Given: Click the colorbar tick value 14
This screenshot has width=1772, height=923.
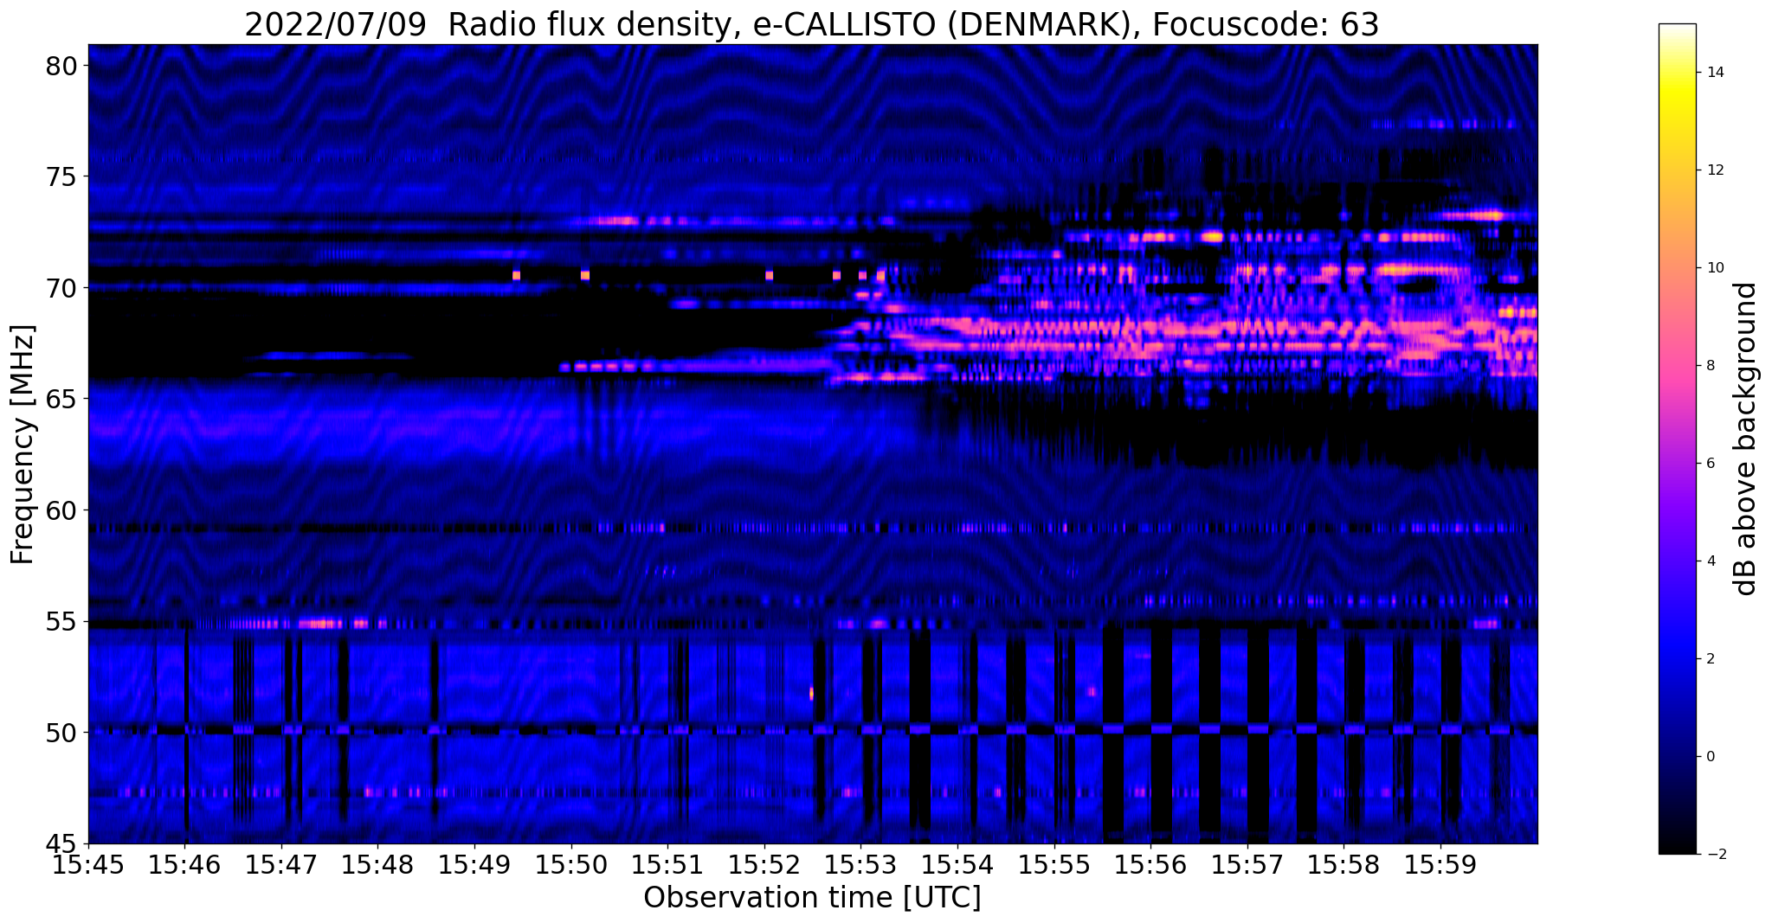Looking at the screenshot, I should (1714, 73).
